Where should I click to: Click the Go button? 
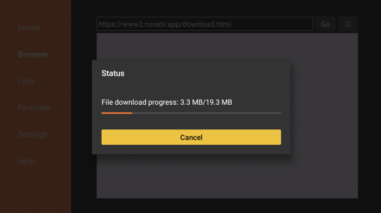[325, 24]
